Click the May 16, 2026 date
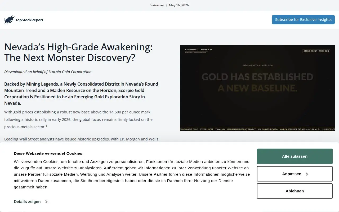Image resolution: width=339 pixels, height=212 pixels. click(179, 5)
